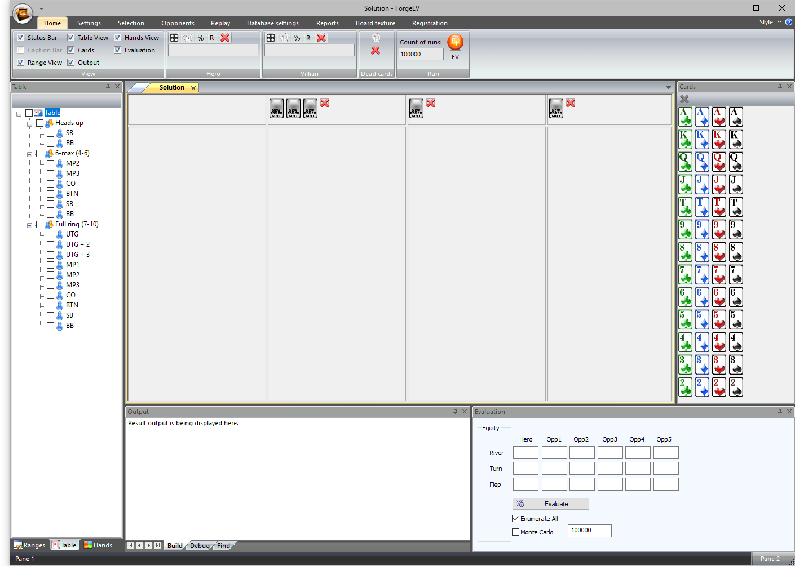Image resolution: width=795 pixels, height=566 pixels.
Task: Open the Style dropdown menu
Action: (770, 23)
